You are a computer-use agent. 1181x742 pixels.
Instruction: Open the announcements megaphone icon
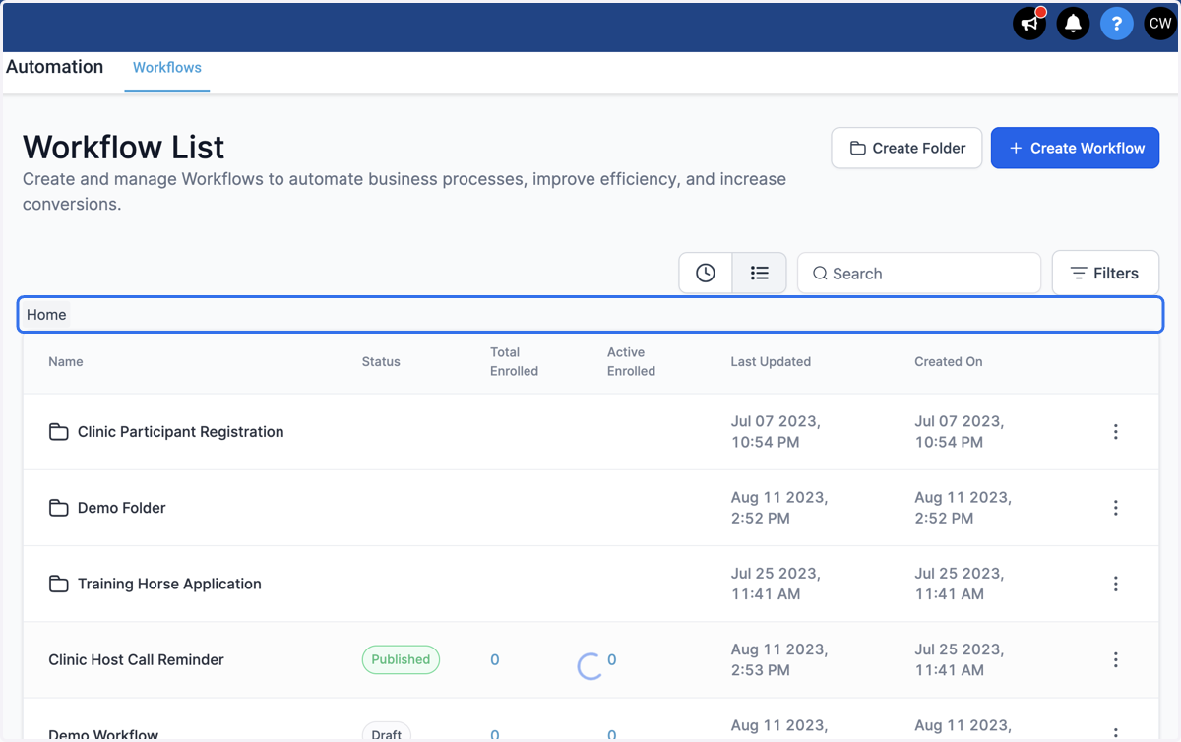pyautogui.click(x=1029, y=23)
